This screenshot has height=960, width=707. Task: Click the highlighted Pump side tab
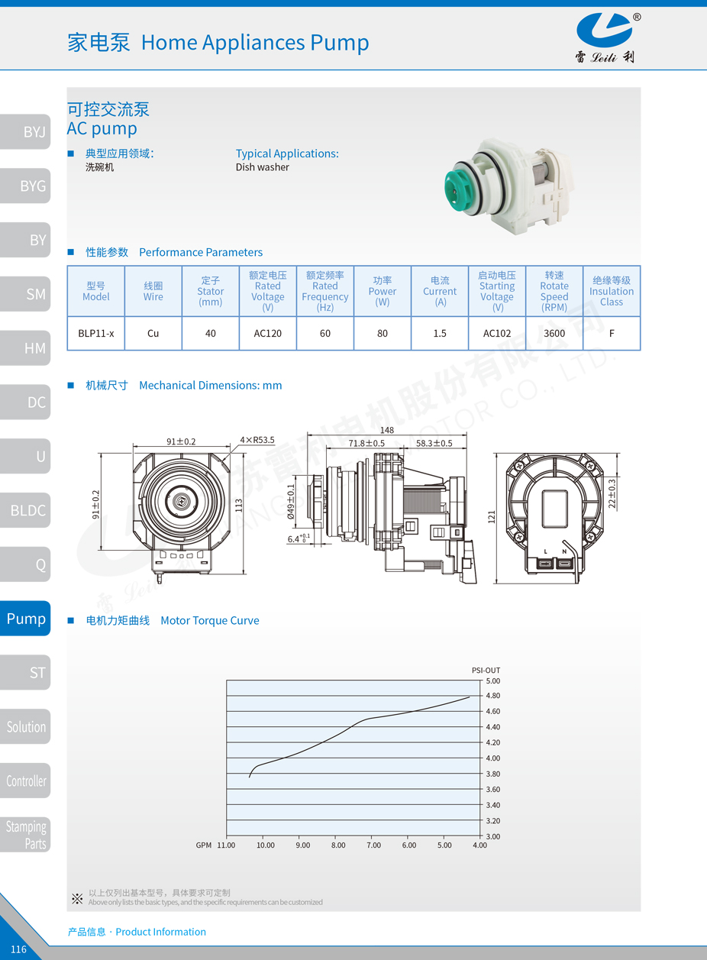pyautogui.click(x=26, y=619)
